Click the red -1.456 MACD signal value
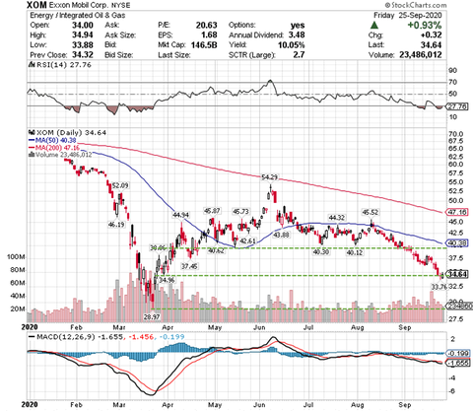Screen dimensions: 473x411 (141, 337)
